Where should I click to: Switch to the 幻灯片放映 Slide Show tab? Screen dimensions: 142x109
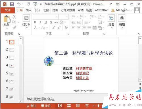click(68, 10)
